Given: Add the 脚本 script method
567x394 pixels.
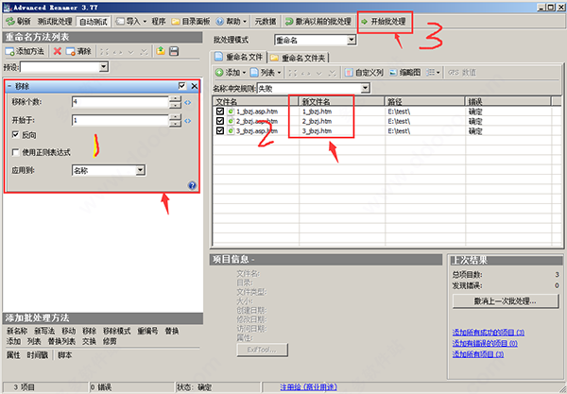Looking at the screenshot, I should tap(65, 355).
